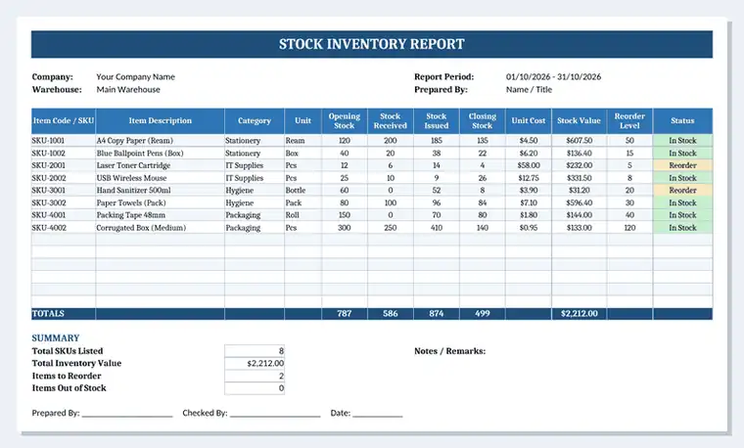Click the Items Out of Stock value box
The width and height of the screenshot is (744, 448).
coord(255,388)
